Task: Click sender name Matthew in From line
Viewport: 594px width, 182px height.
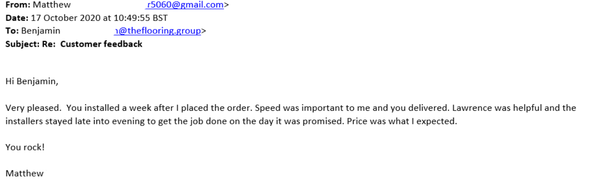Action: pyautogui.click(x=52, y=5)
